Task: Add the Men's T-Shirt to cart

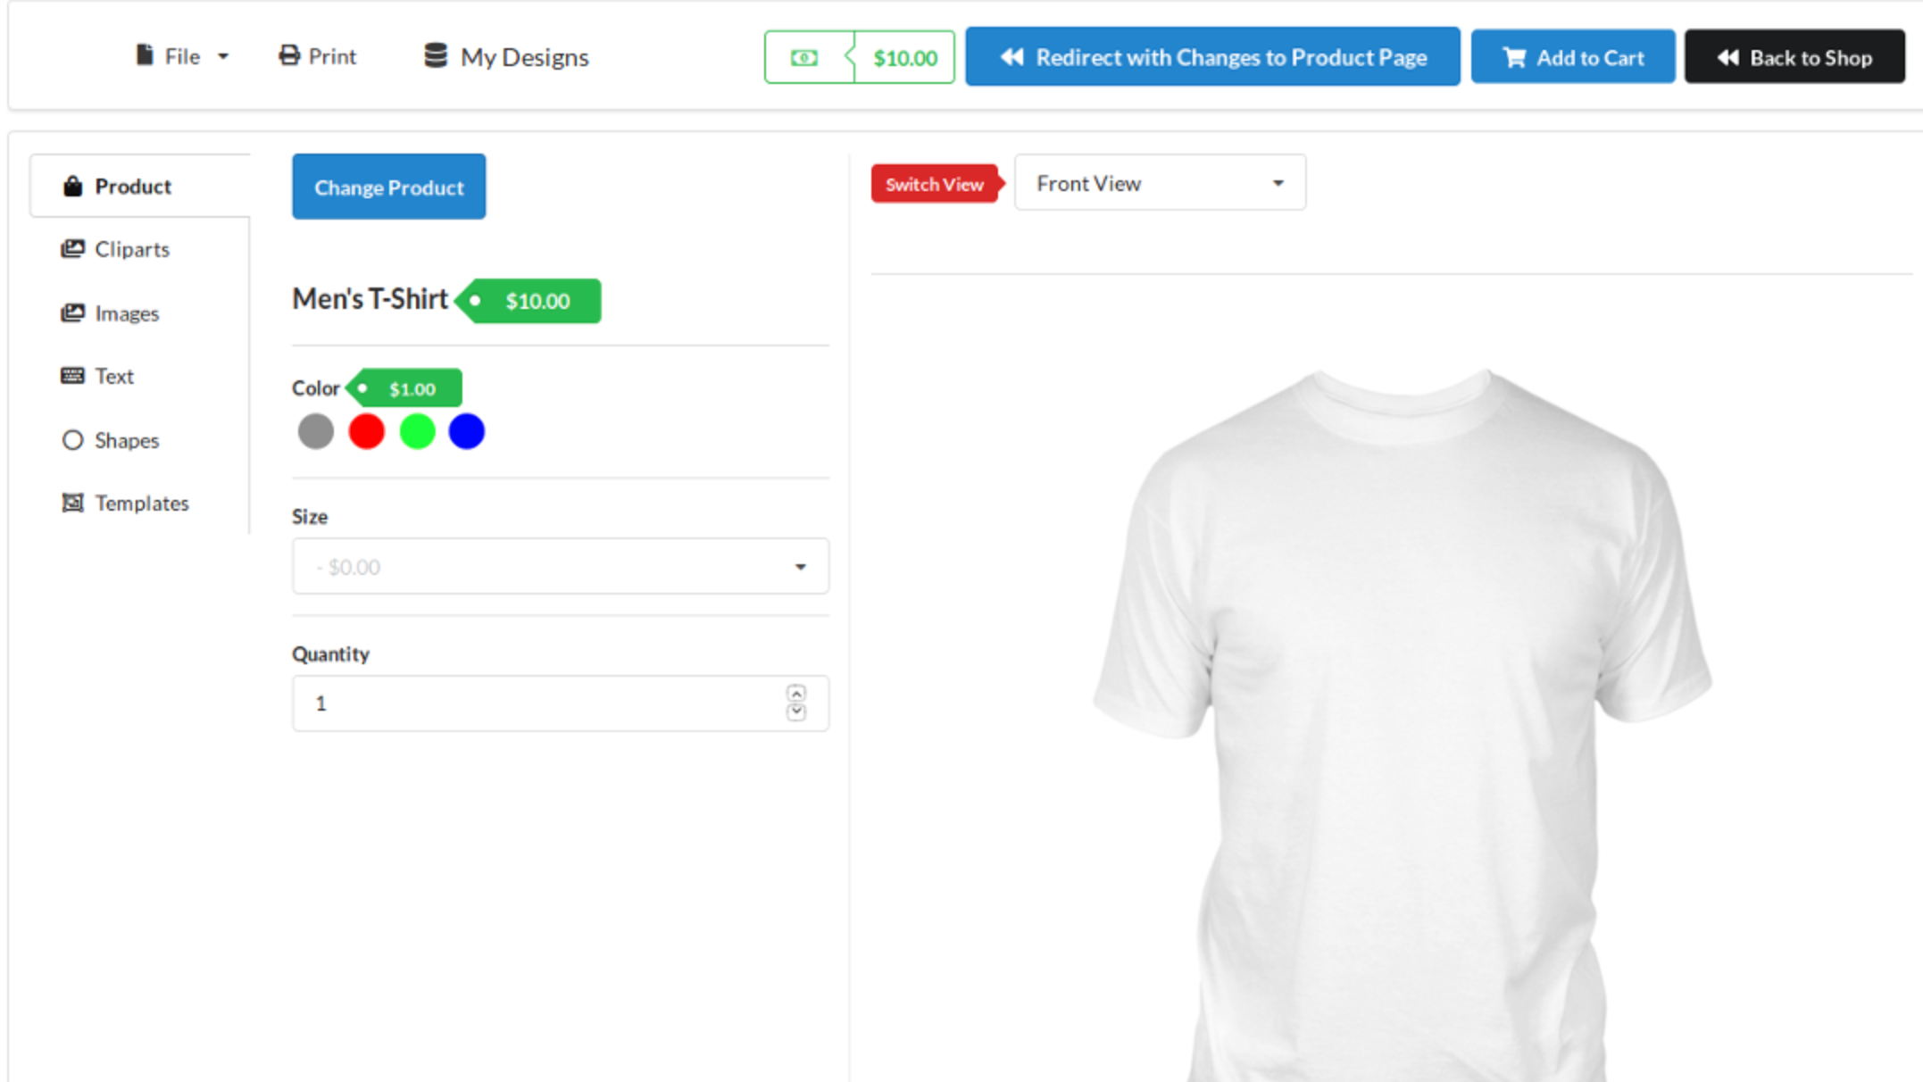Action: coord(1572,56)
